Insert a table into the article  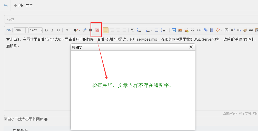pyautogui.click(x=156, y=30)
